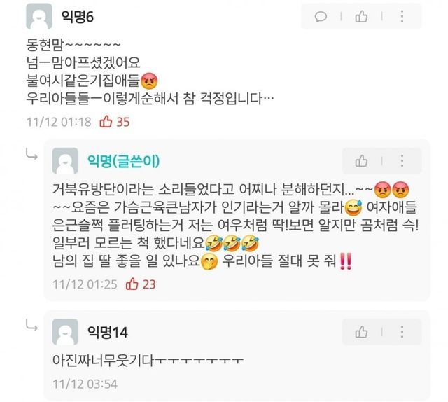Viewport: 448px width, 402px height.
Task: Like 익명6's comment with the thumbs-up button
Action: click(361, 16)
